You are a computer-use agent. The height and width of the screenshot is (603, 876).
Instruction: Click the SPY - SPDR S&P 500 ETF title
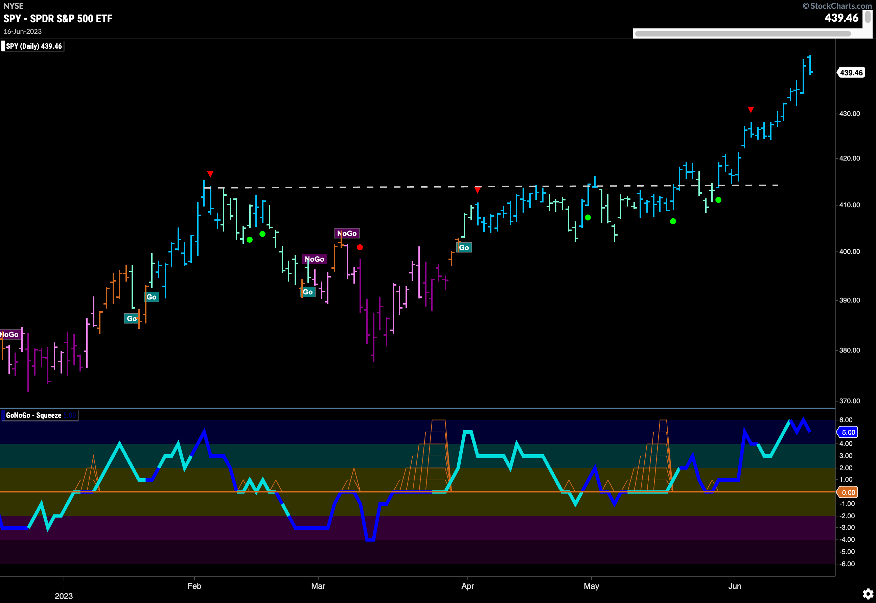(58, 19)
